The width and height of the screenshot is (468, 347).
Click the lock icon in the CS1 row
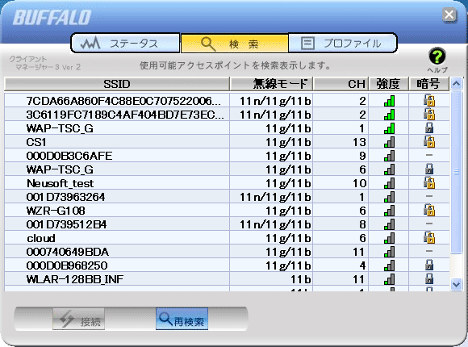pyautogui.click(x=429, y=141)
